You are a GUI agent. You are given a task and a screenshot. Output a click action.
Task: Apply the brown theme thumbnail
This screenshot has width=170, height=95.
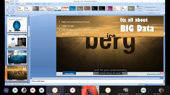click(x=87, y=8)
